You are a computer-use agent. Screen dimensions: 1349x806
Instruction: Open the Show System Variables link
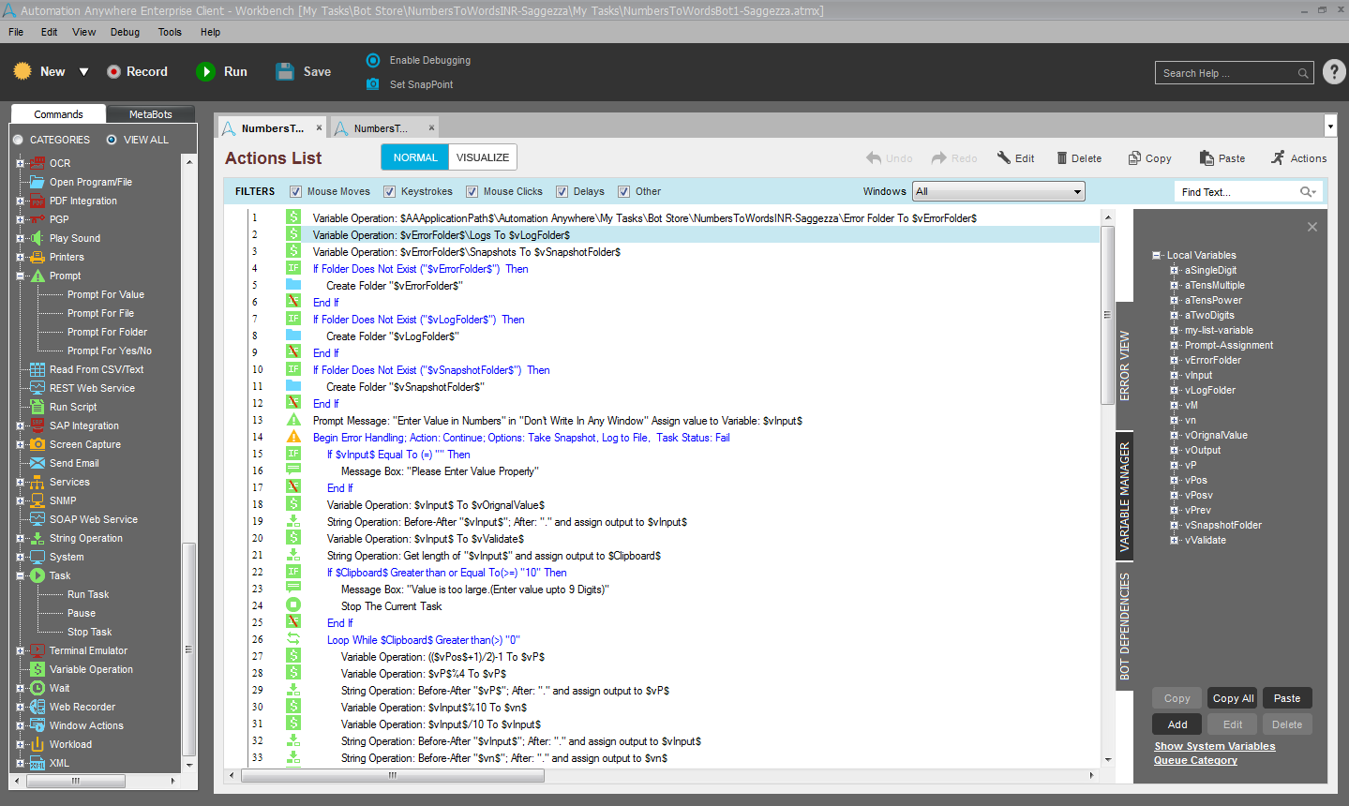(1214, 746)
